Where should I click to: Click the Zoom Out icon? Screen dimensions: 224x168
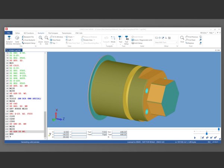coord(46,40)
